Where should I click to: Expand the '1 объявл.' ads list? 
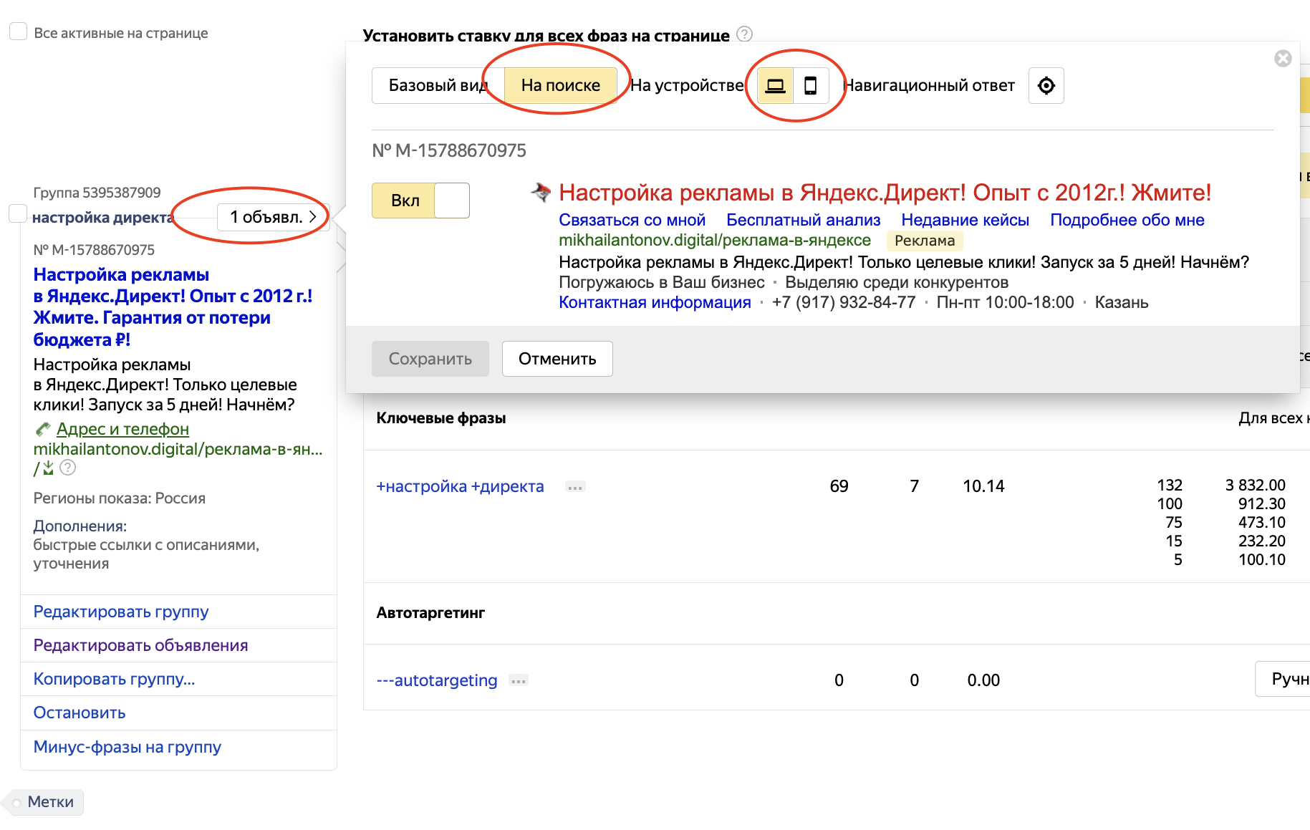click(272, 217)
